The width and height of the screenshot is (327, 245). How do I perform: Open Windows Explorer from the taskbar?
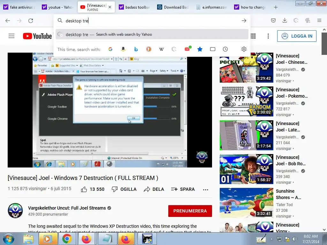pos(28,239)
